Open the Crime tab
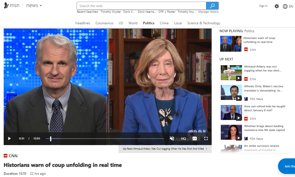295x177 pixels. 164,23
